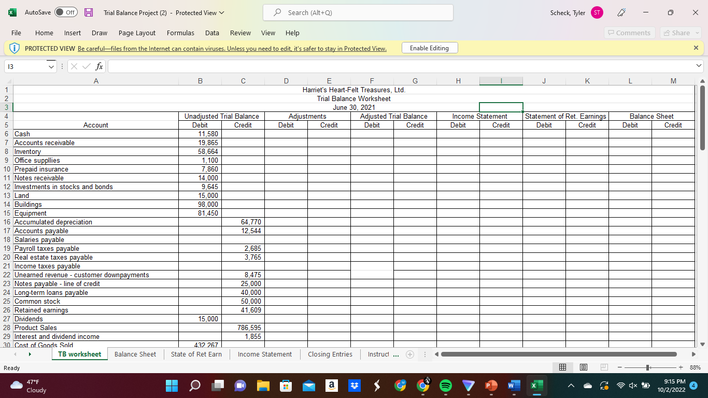The width and height of the screenshot is (708, 398).
Task: Open the Review tab
Action: [240, 33]
